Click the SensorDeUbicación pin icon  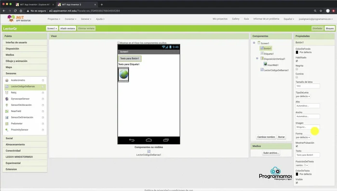pos(7,105)
